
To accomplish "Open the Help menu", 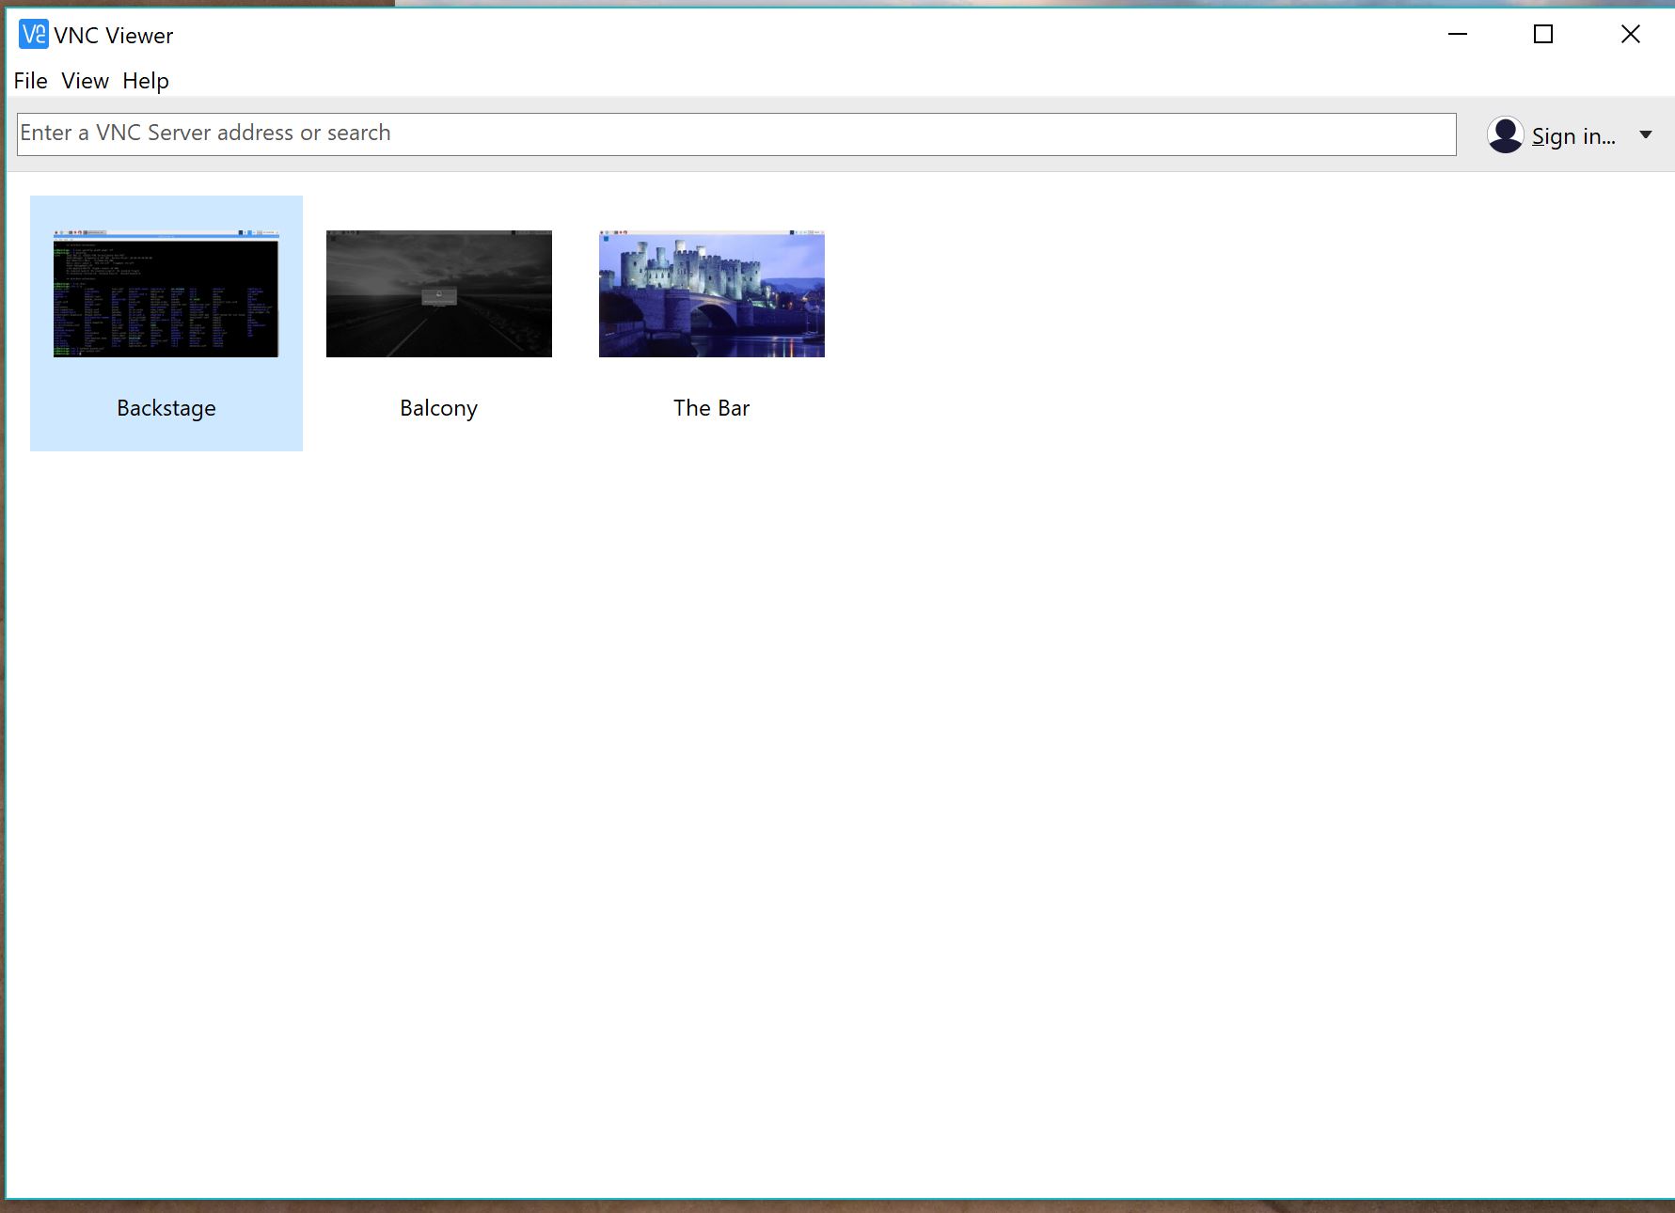I will [146, 81].
